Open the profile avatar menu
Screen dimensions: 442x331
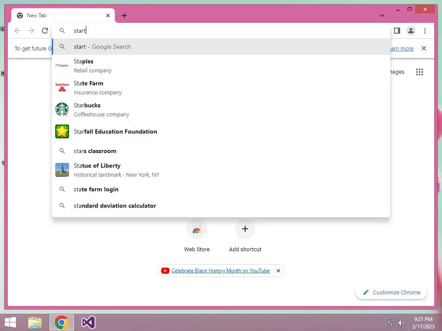[411, 31]
